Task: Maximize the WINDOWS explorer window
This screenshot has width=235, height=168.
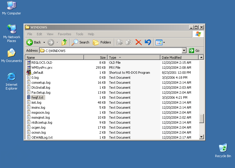Action: [196, 27]
